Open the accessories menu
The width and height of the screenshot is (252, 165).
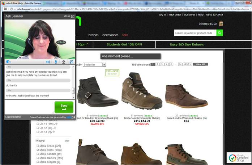pyautogui.click(x=110, y=35)
